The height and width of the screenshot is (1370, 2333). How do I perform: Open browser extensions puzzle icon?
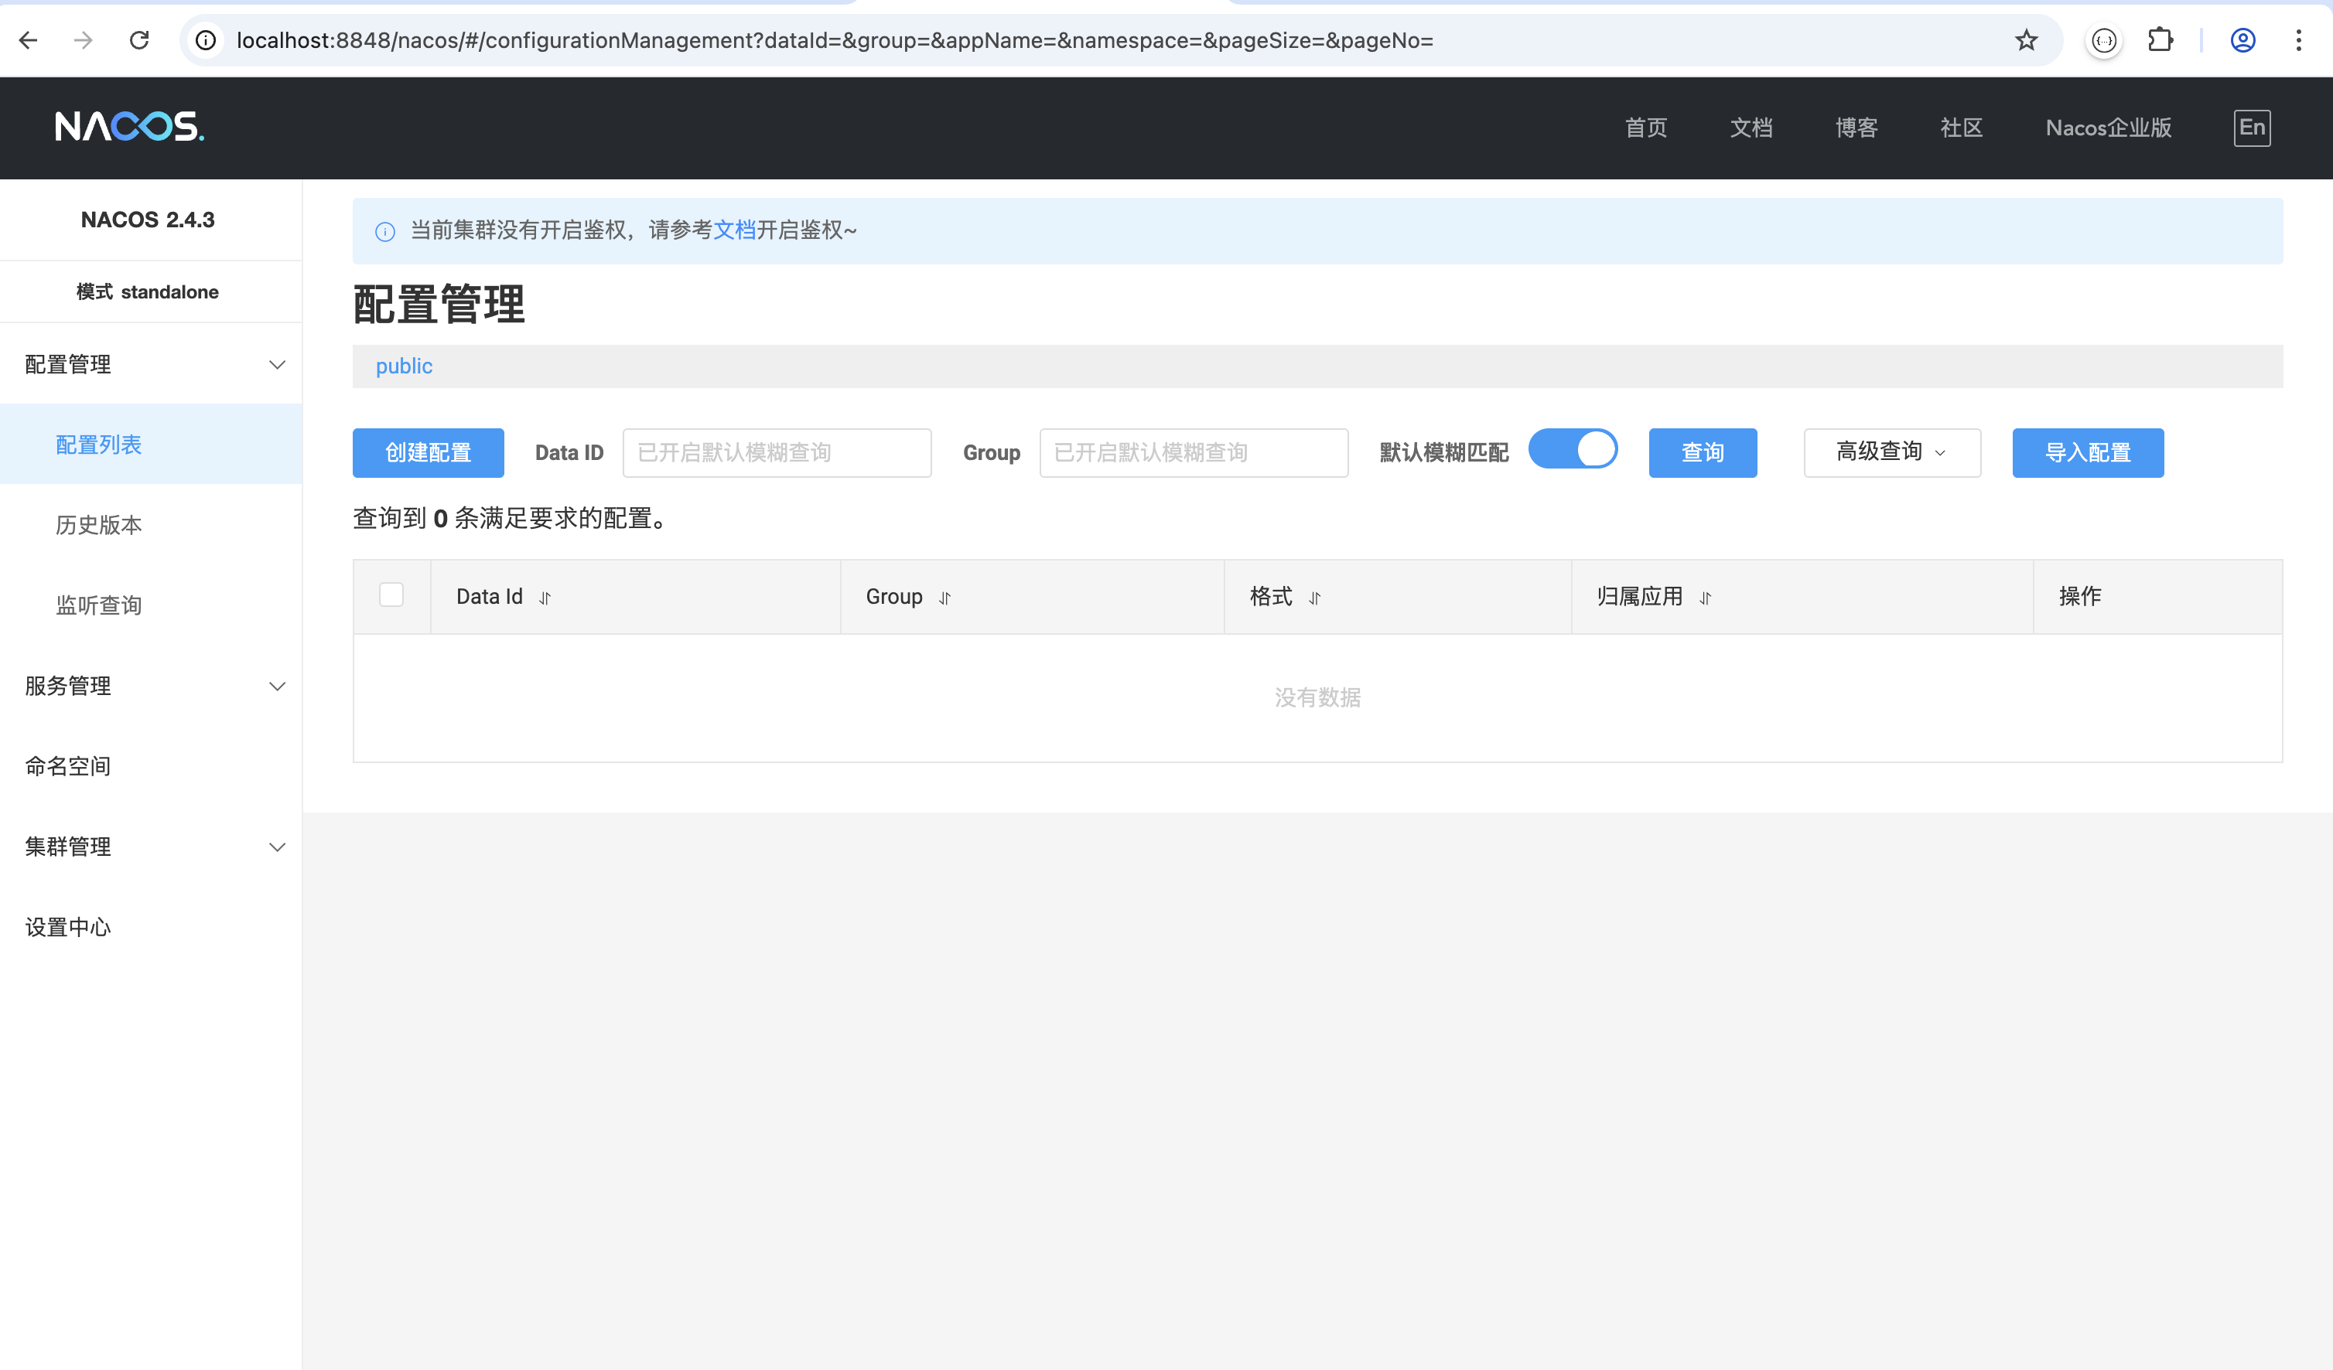tap(2160, 39)
